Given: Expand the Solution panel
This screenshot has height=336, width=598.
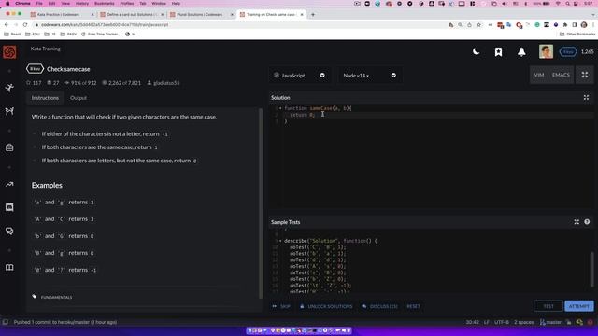Looking at the screenshot, I should click(586, 97).
